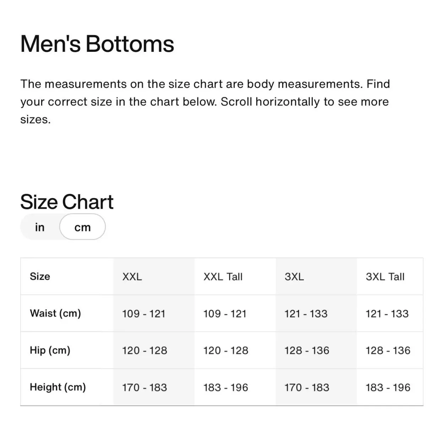The height and width of the screenshot is (426, 426).
Task: Click the Size row label
Action: click(x=40, y=276)
